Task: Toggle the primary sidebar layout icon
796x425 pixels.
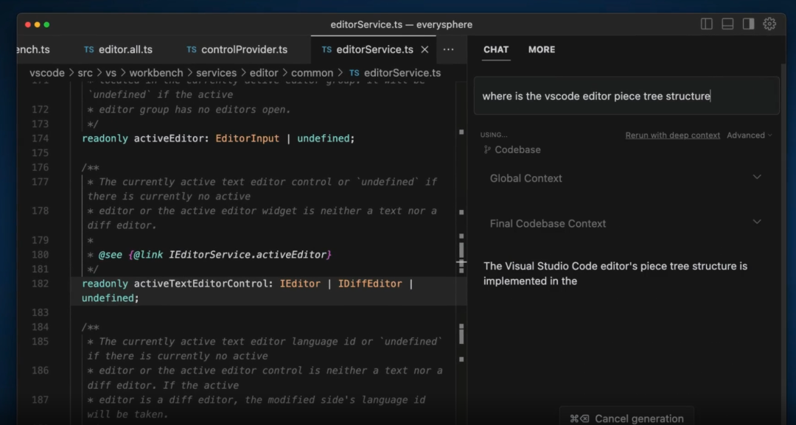Action: (x=706, y=24)
